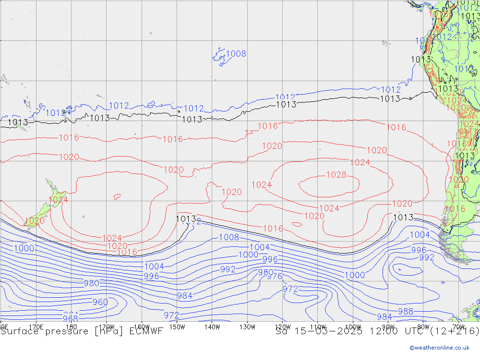Select the 960 low pressure isobar label
The image size is (480, 352).
click(x=100, y=302)
